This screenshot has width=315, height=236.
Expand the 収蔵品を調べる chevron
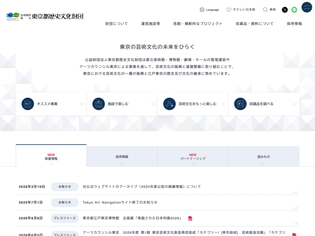295,104
